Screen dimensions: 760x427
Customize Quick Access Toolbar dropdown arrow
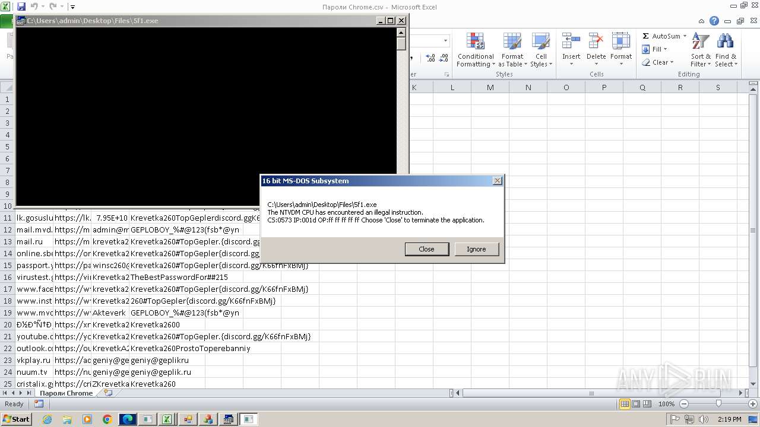(x=72, y=7)
